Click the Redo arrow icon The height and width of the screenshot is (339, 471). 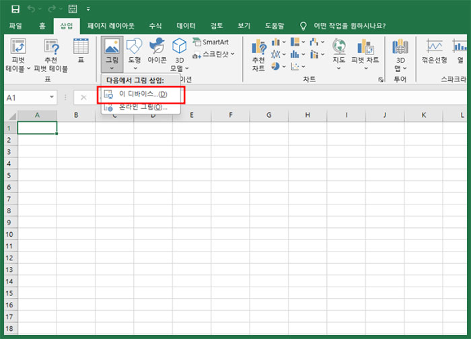pyautogui.click(x=52, y=9)
